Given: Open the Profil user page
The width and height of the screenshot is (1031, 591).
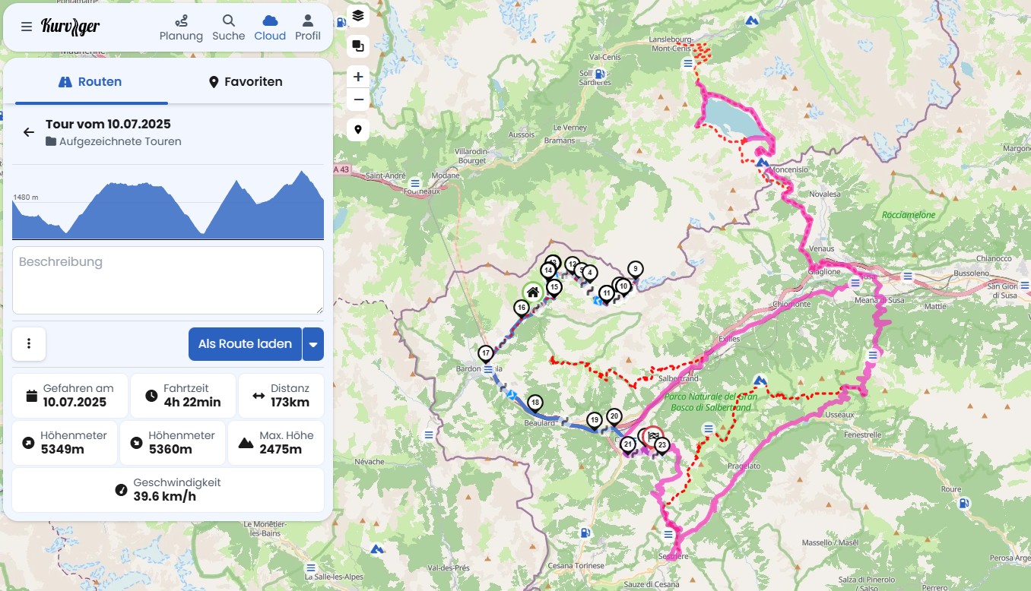Looking at the screenshot, I should pyautogui.click(x=307, y=27).
